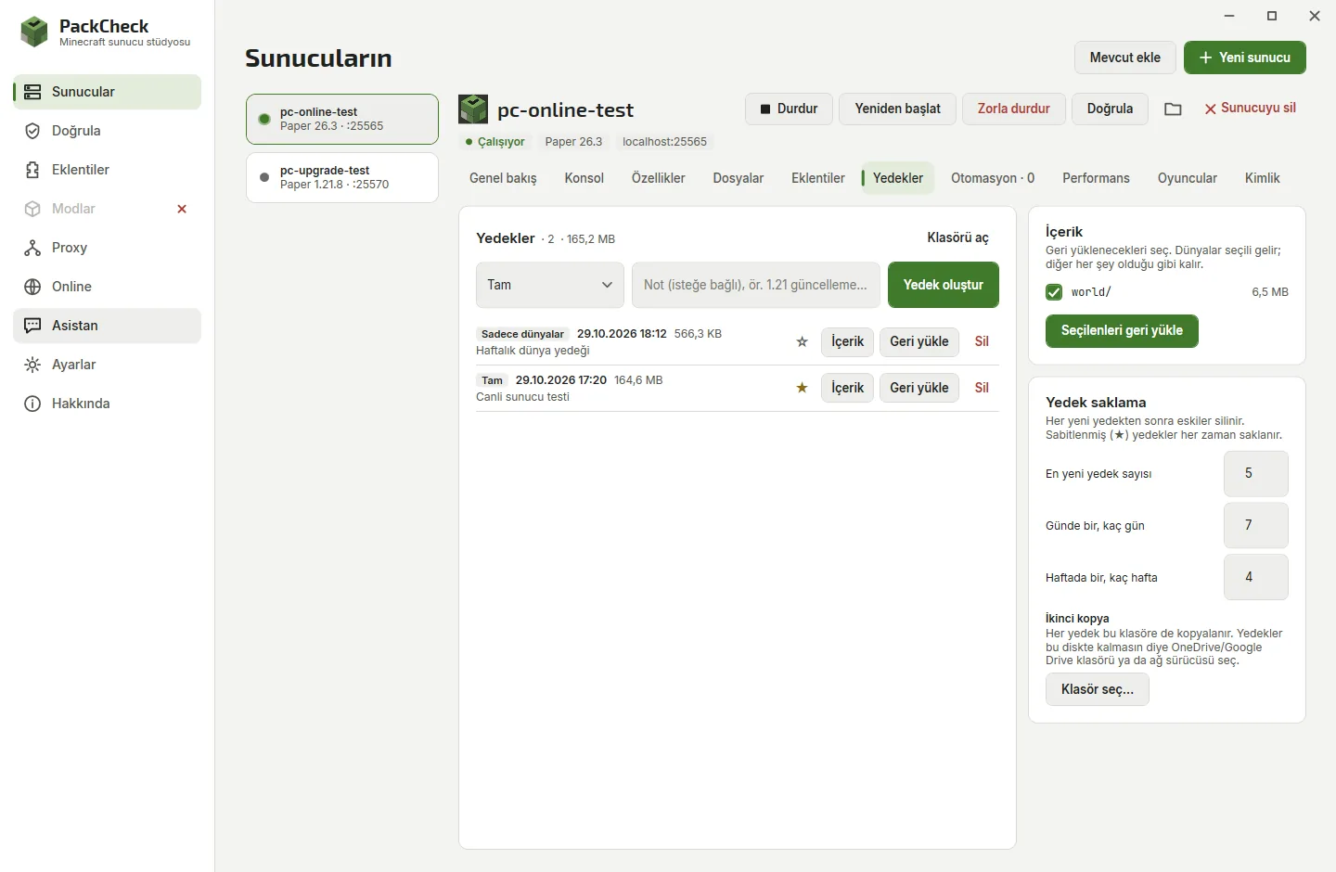Open the Özellikler tab
1336x872 pixels.
click(659, 178)
